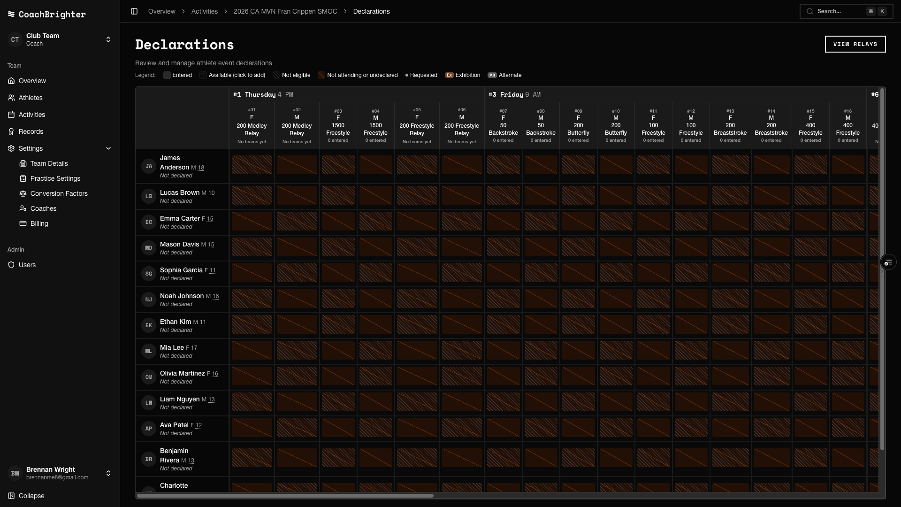Go to Billing settings
901x507 pixels.
click(39, 223)
